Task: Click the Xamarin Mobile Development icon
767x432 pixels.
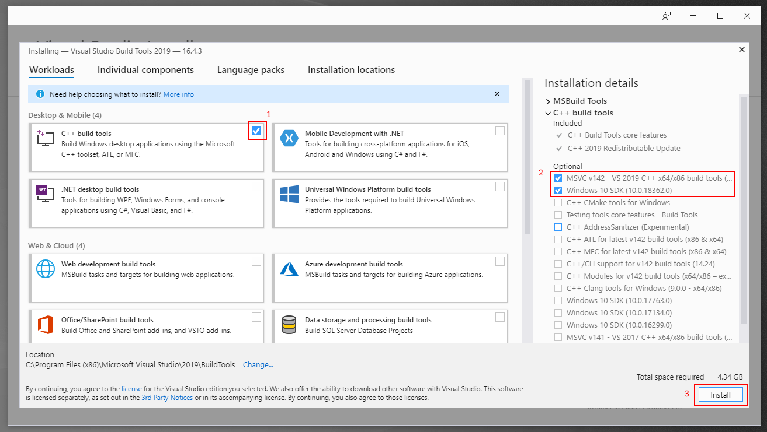Action: pos(289,139)
